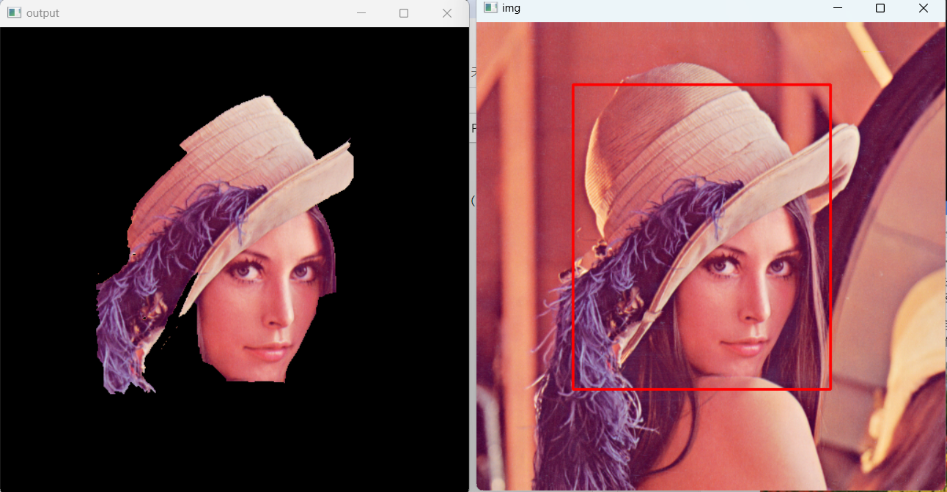Maximize the img window
Screen dimensions: 947x492
click(x=880, y=8)
